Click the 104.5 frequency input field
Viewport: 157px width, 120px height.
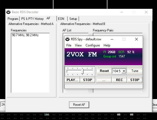pyautogui.click(x=117, y=71)
